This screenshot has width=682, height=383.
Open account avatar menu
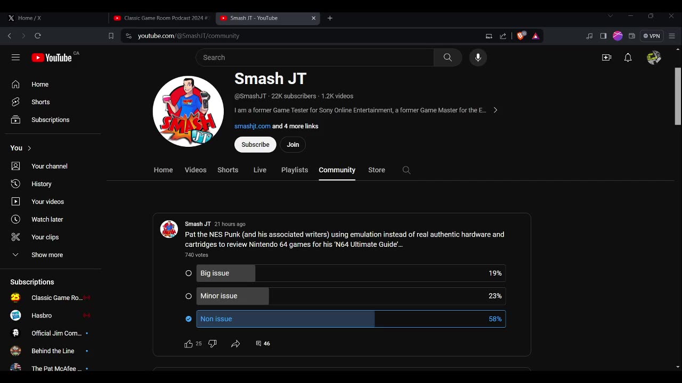(654, 57)
